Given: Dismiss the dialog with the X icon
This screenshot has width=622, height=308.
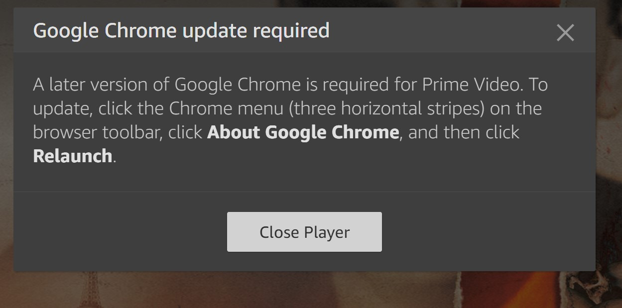Looking at the screenshot, I should [x=565, y=33].
